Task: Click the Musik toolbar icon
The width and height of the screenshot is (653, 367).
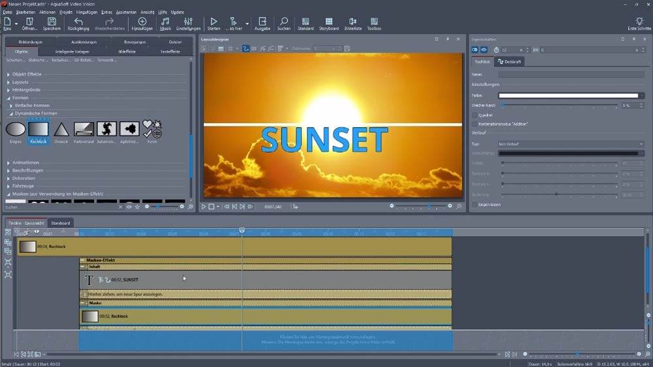Action: [166, 22]
